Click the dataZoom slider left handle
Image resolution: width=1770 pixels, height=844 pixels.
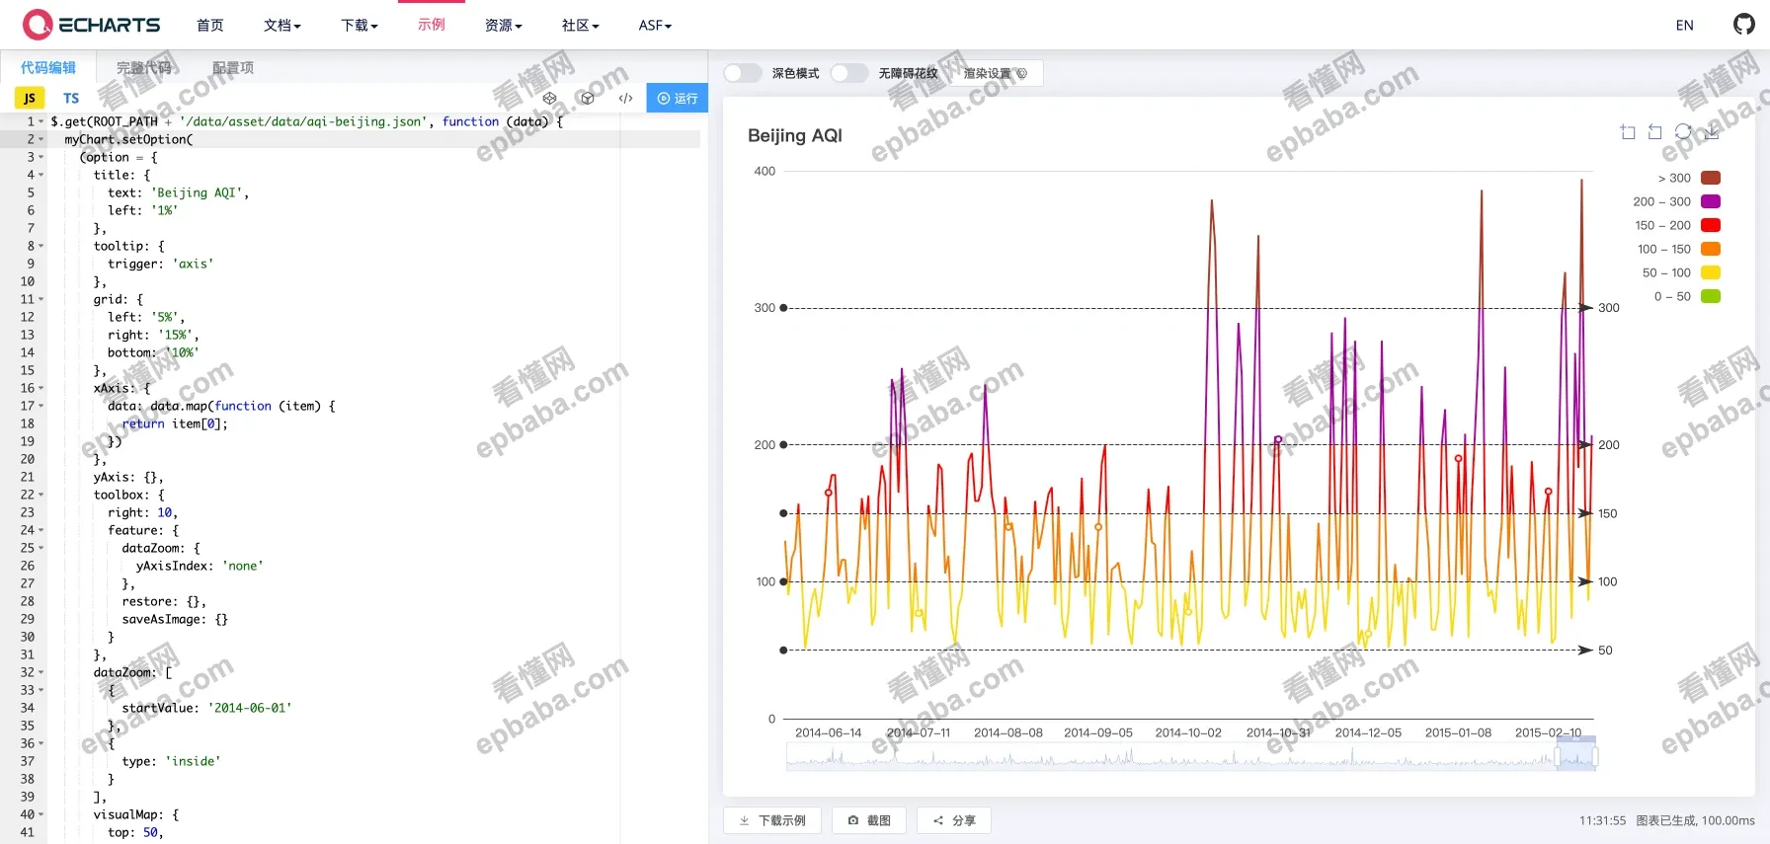click(x=1558, y=757)
